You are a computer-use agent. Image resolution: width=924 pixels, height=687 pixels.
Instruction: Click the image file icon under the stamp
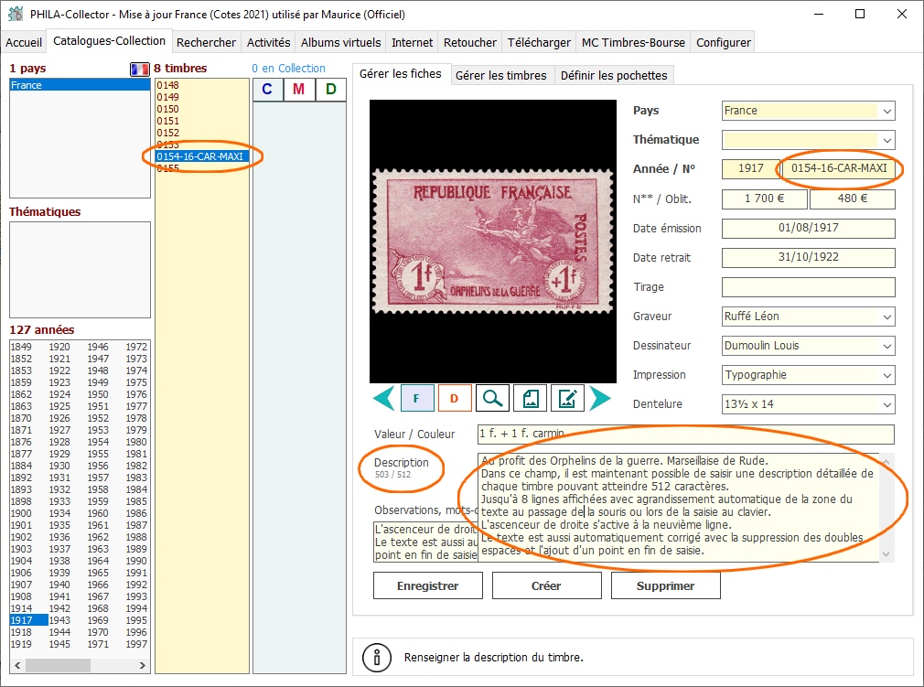point(531,398)
